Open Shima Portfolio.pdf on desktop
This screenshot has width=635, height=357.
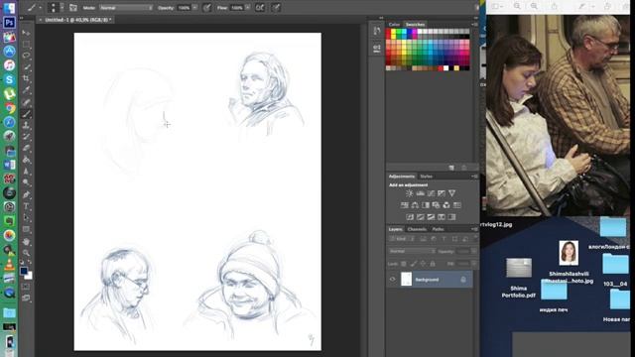point(519,278)
